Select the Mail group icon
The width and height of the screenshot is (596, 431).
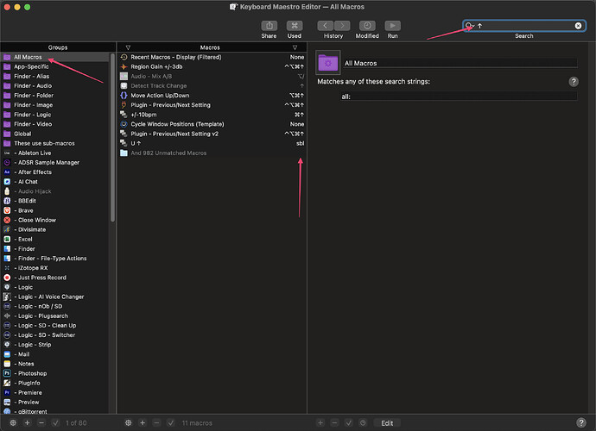[x=7, y=354]
